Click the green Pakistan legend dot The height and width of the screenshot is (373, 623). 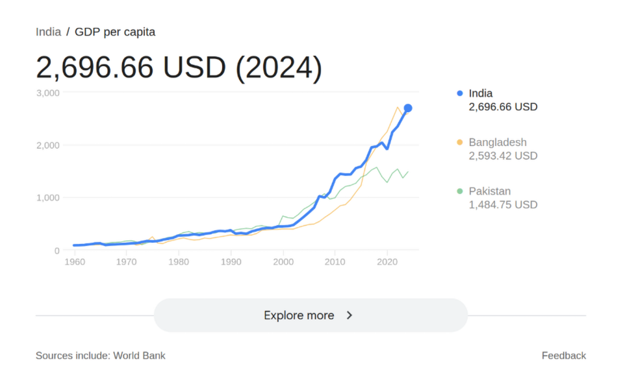point(460,191)
